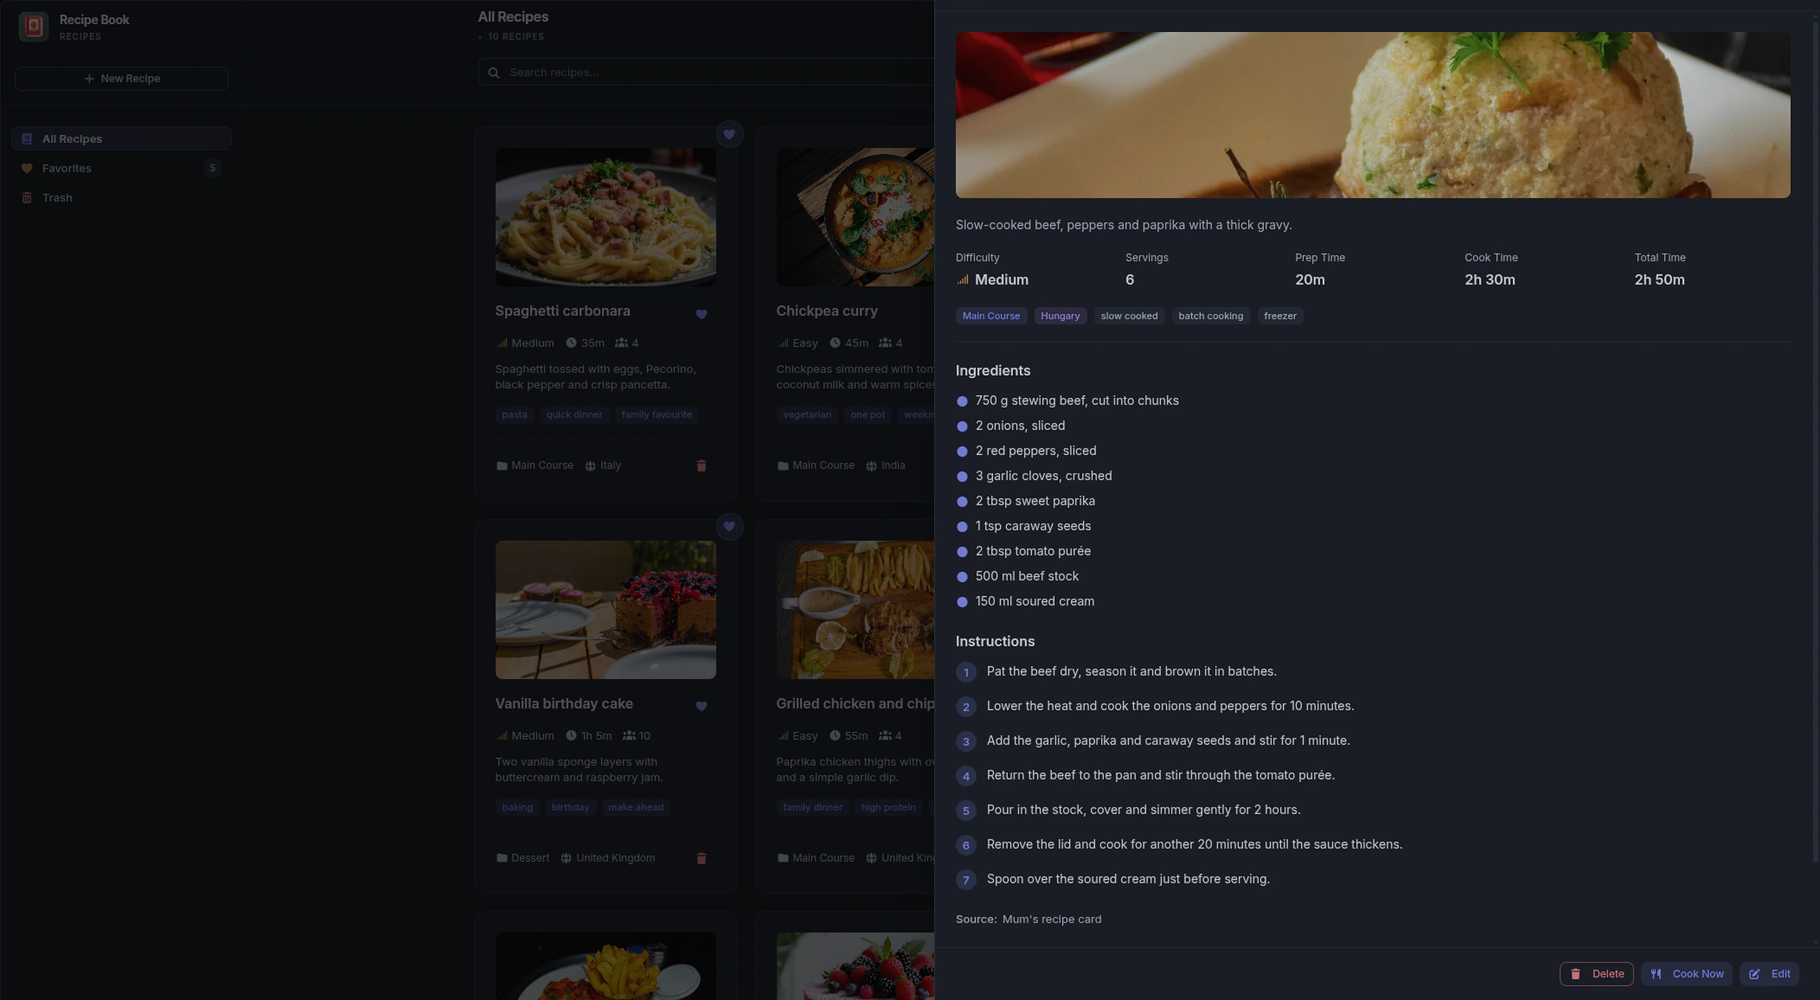Screen dimensions: 1820x1000
Task: Click step 7 number circle in Instructions
Action: coord(965,880)
